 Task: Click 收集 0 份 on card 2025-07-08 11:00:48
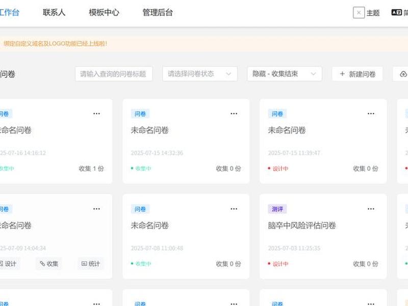(228, 264)
